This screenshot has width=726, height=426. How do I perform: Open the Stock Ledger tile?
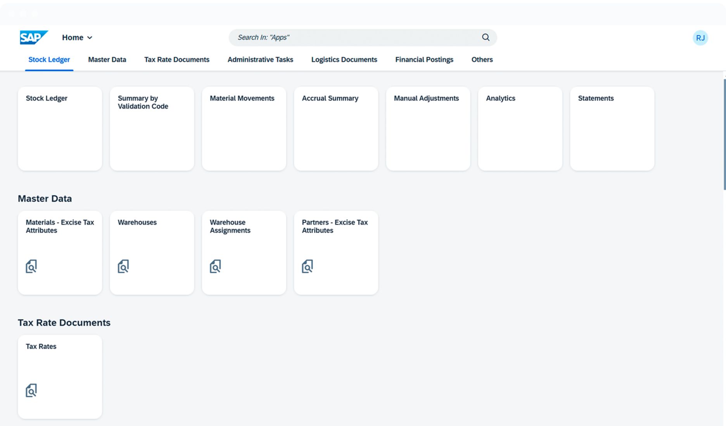60,129
